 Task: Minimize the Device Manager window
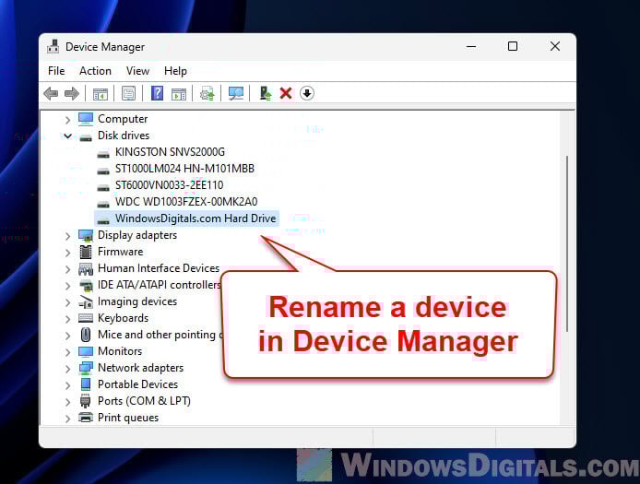pyautogui.click(x=471, y=46)
